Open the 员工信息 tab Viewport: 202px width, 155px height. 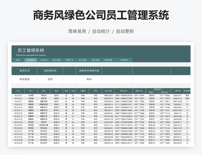tap(82, 60)
